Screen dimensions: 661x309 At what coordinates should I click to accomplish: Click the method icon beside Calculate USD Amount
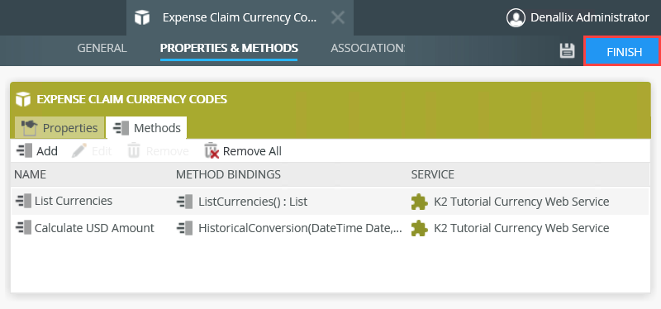(x=23, y=228)
